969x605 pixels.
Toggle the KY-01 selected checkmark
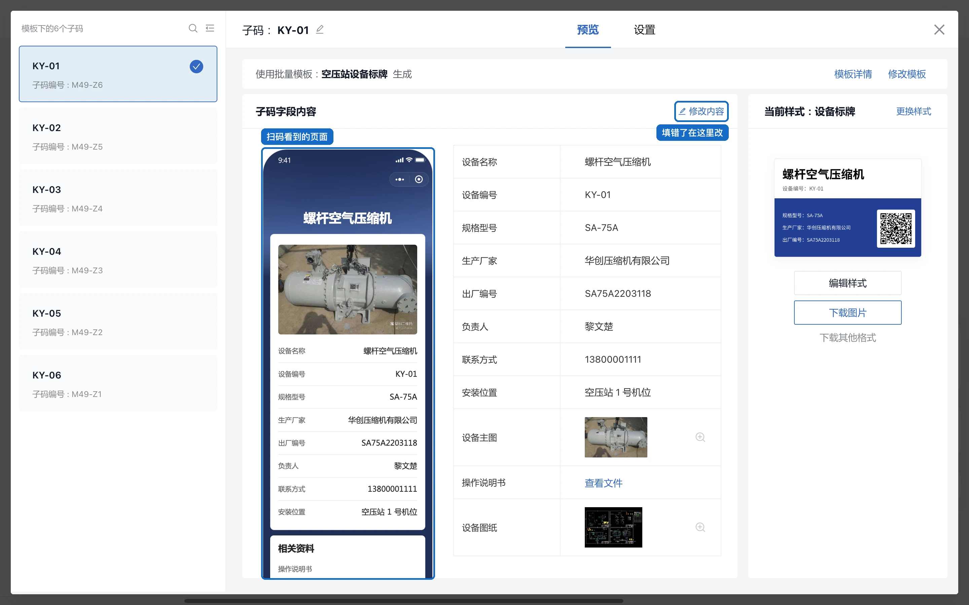point(196,67)
